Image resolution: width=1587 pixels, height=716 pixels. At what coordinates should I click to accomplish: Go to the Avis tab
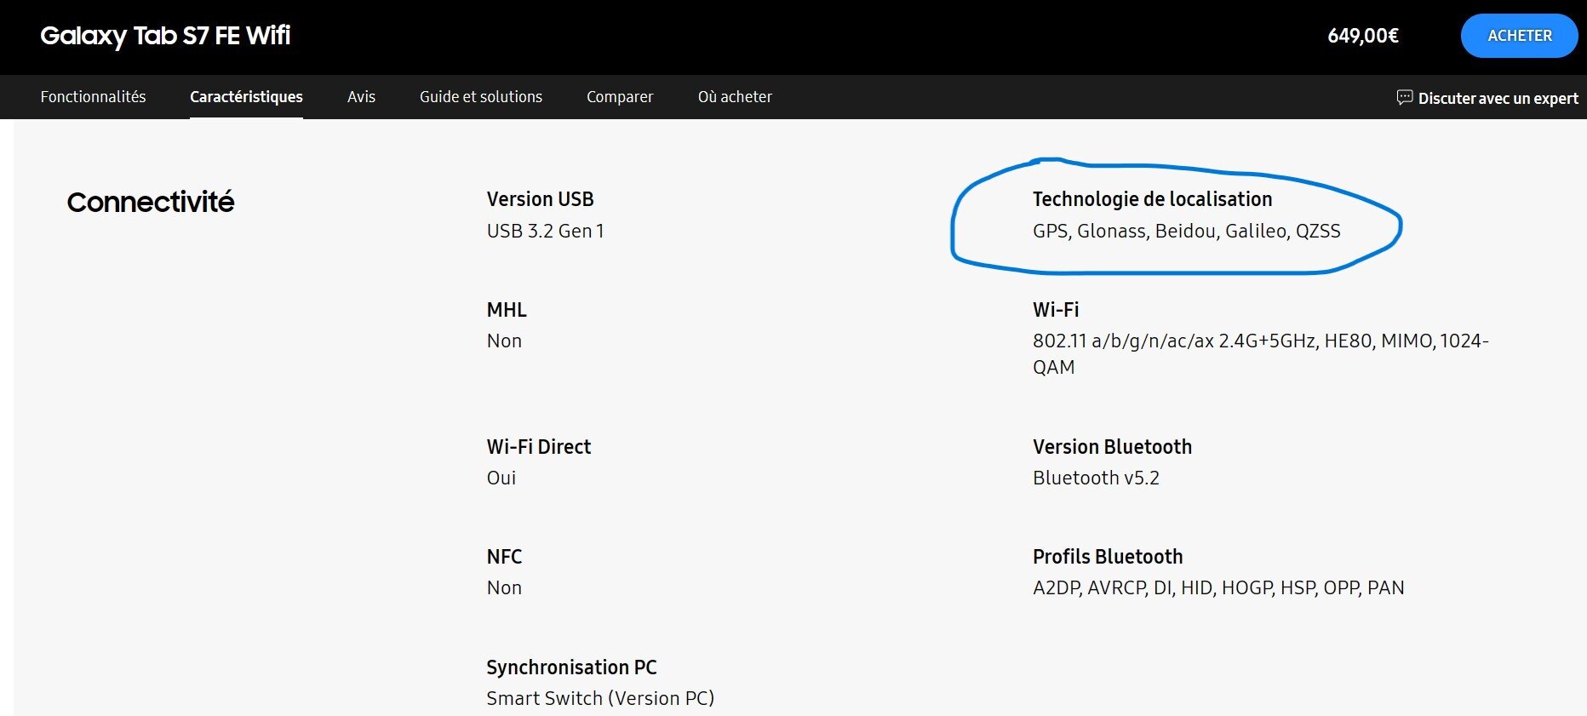tap(361, 97)
